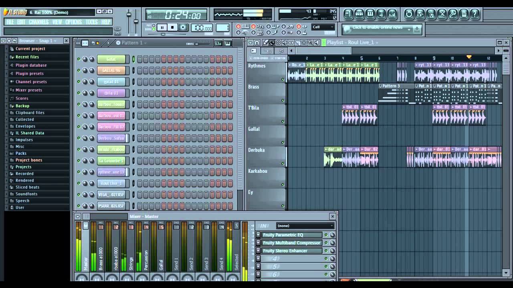Open the online news panel dropdown arrow
The height and width of the screenshot is (288, 513).
[409, 29]
